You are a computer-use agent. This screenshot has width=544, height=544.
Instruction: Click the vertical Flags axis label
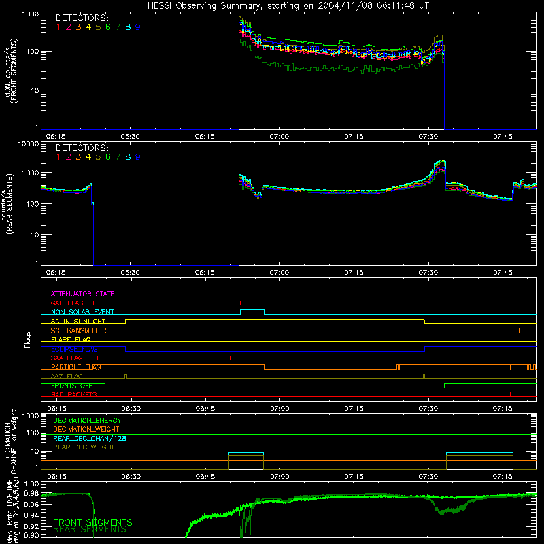coord(27,339)
